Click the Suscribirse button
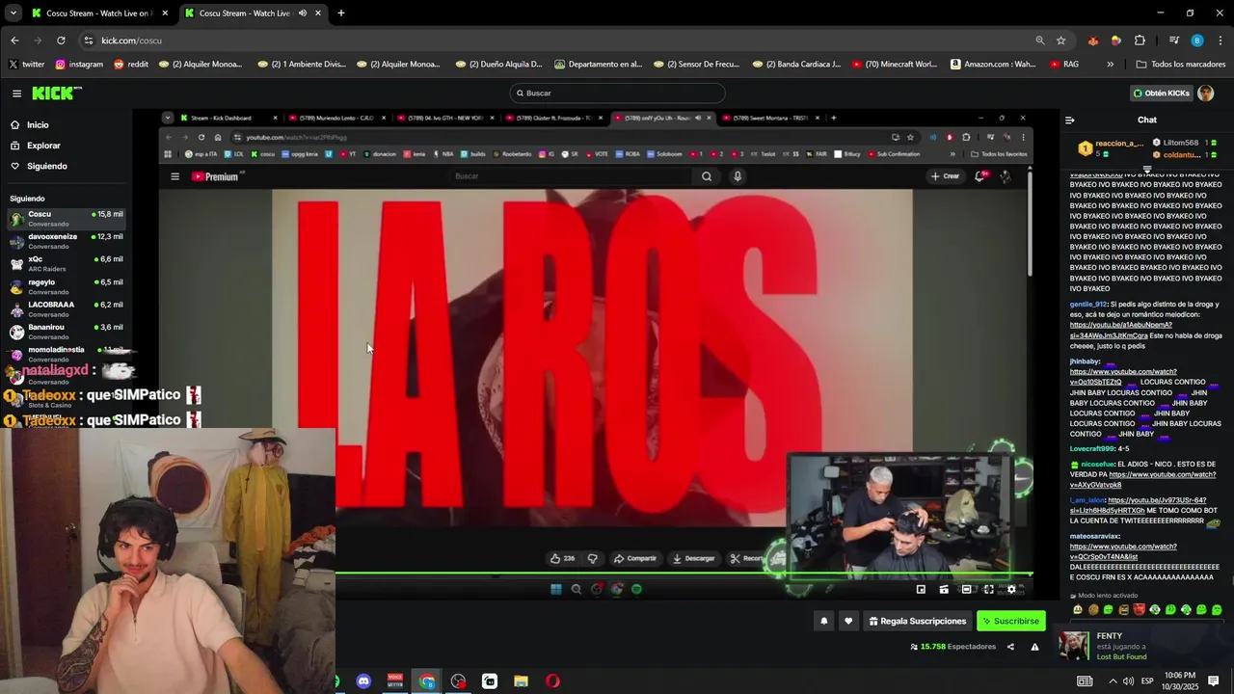 point(1011,622)
